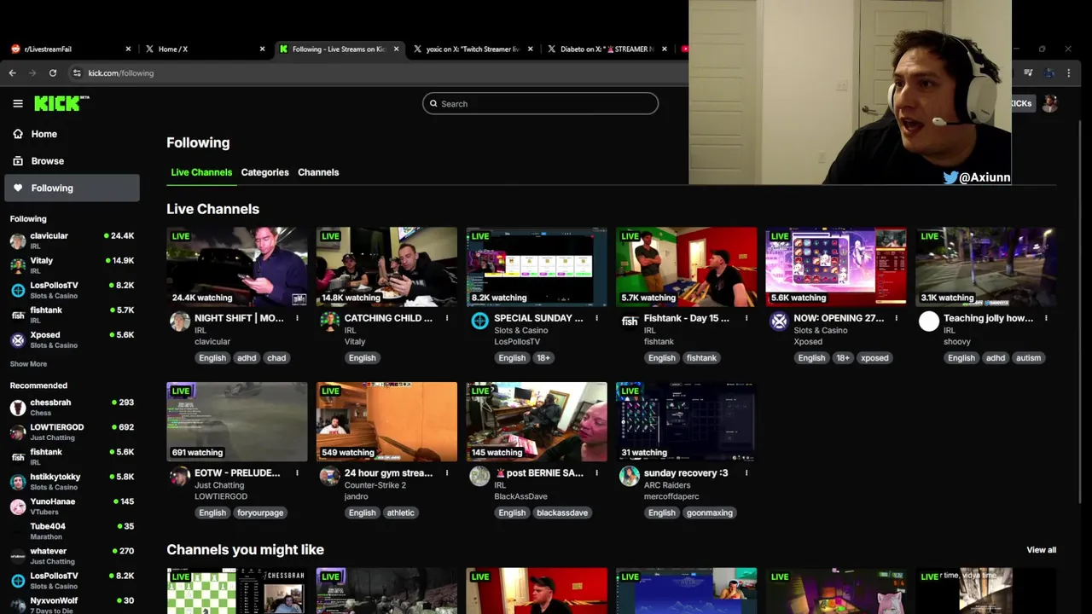This screenshot has width=1092, height=614.
Task: Open sunday recovery :3 stream thumbnail
Action: point(686,421)
